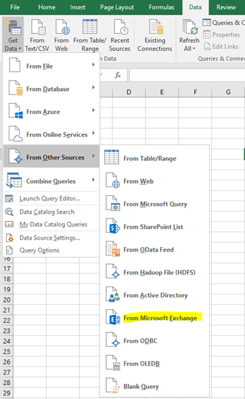
Task: Click the OData Feed icon
Action: [x=113, y=249]
